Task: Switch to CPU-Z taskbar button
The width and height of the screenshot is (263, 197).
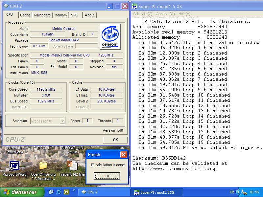Action: coord(104,192)
